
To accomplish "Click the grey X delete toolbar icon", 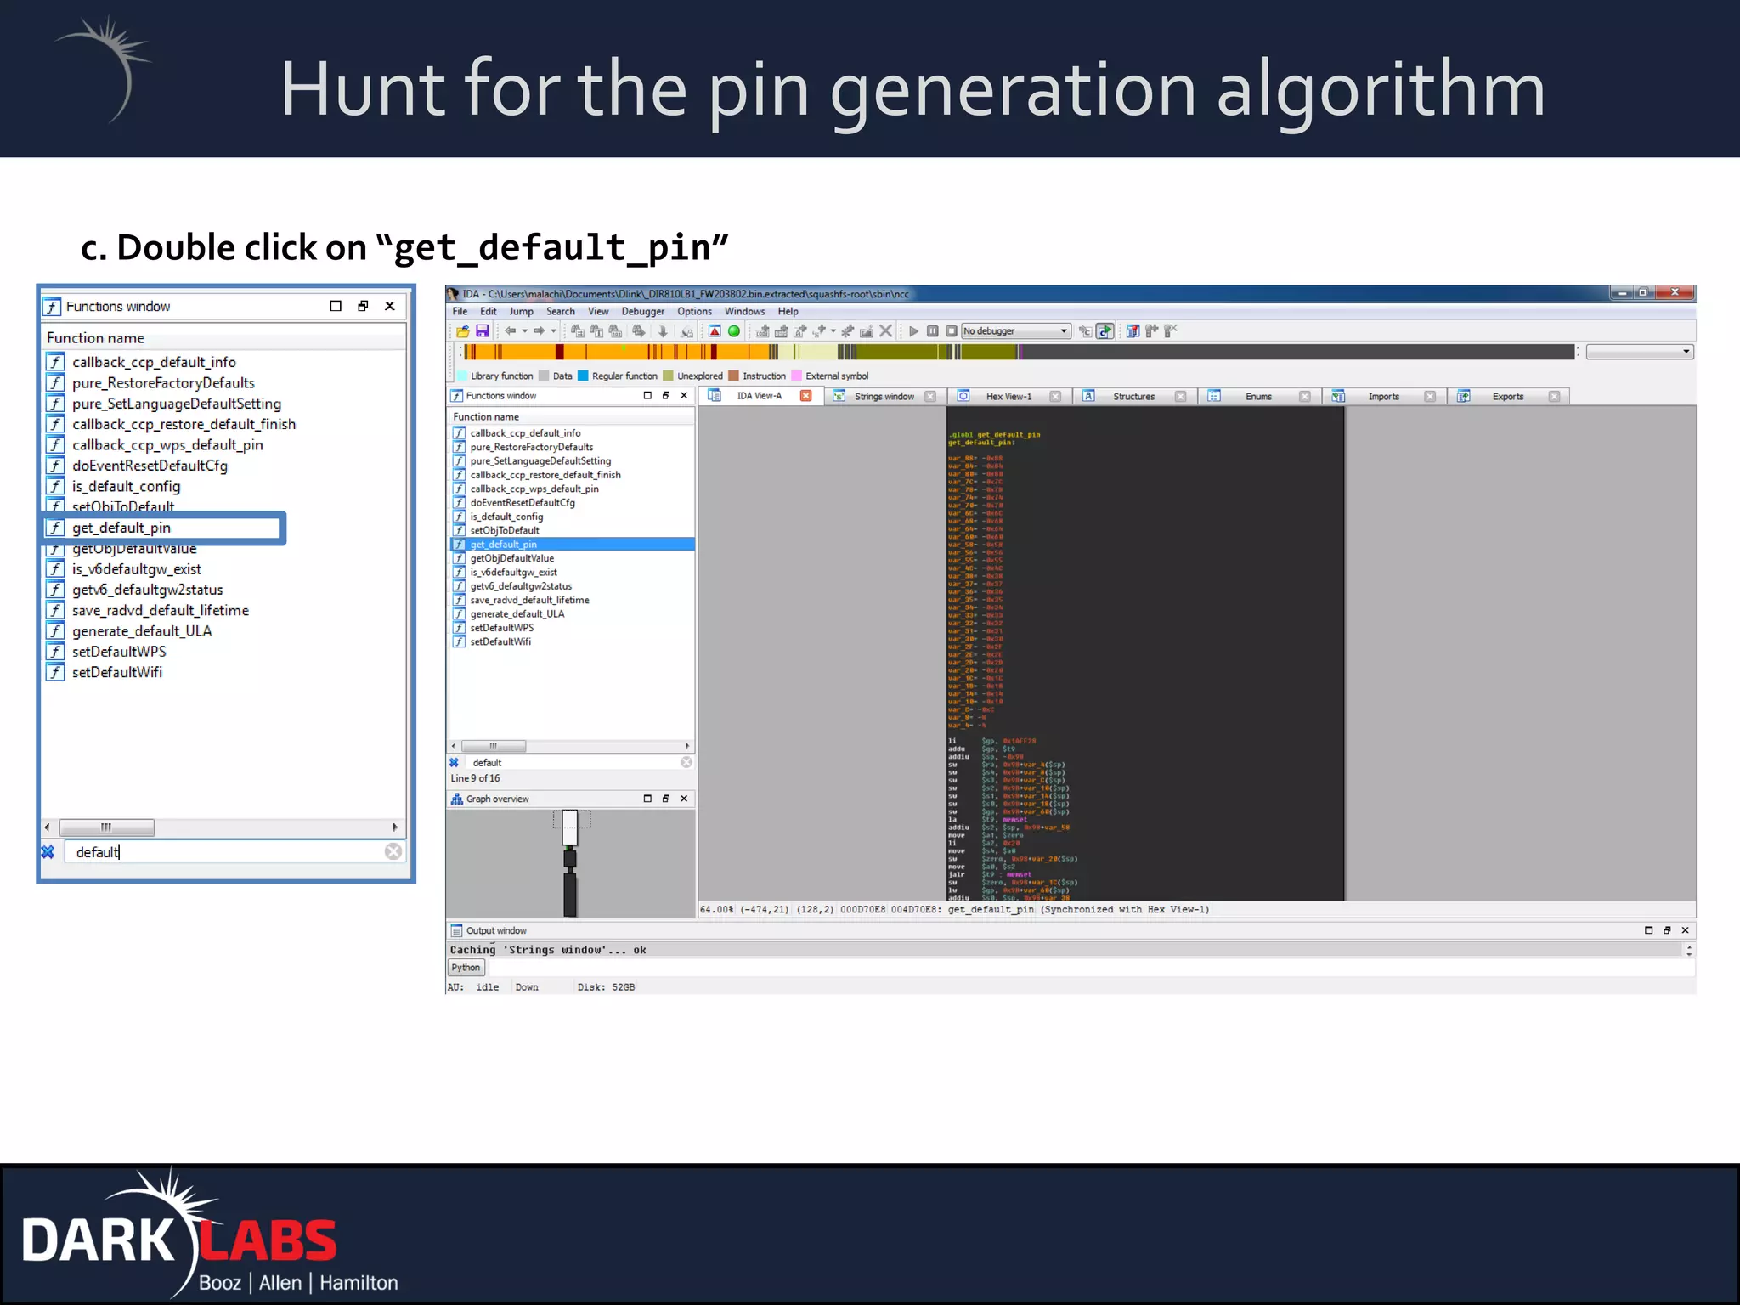I will 885,331.
